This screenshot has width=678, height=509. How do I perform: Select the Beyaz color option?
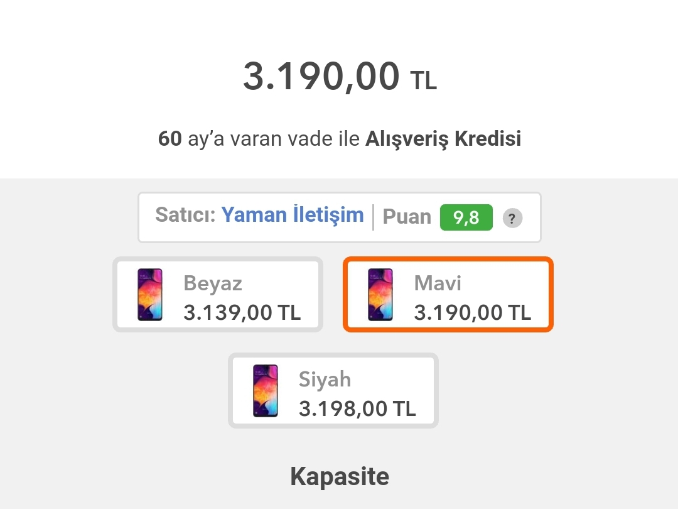[x=218, y=294]
